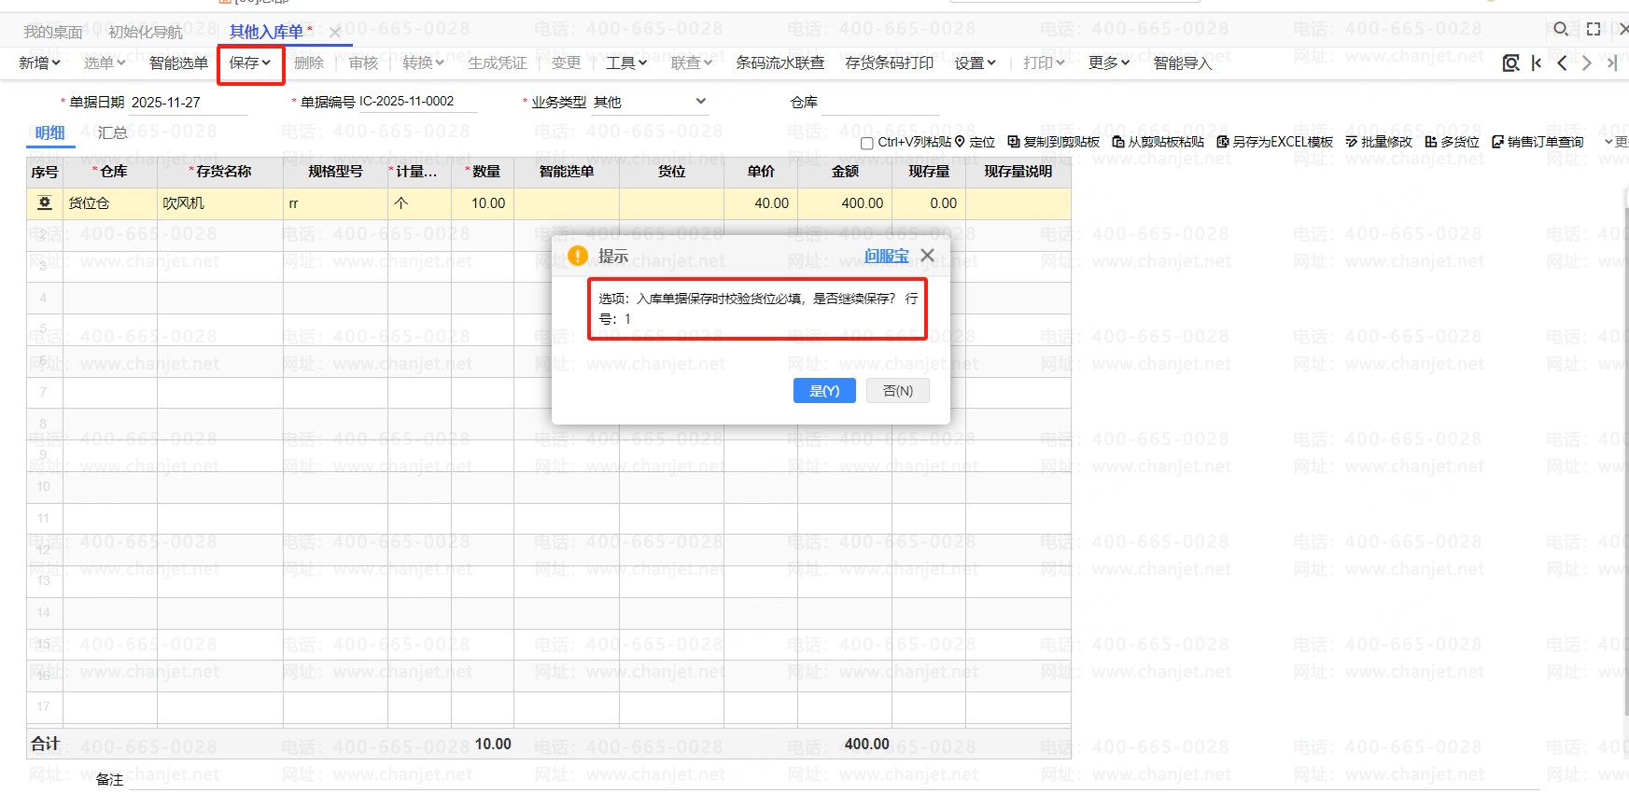Jump to the last document record
The width and height of the screenshot is (1629, 794).
pos(1611,63)
